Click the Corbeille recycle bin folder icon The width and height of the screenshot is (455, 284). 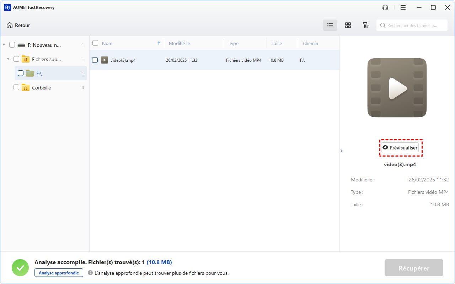pos(26,88)
